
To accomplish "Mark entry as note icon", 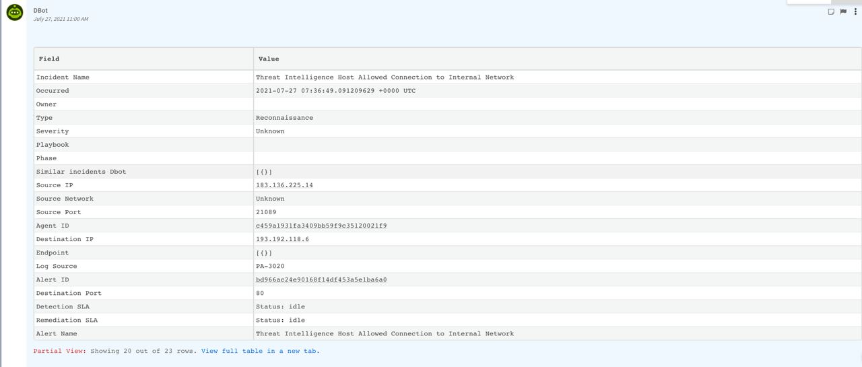I will [x=831, y=11].
